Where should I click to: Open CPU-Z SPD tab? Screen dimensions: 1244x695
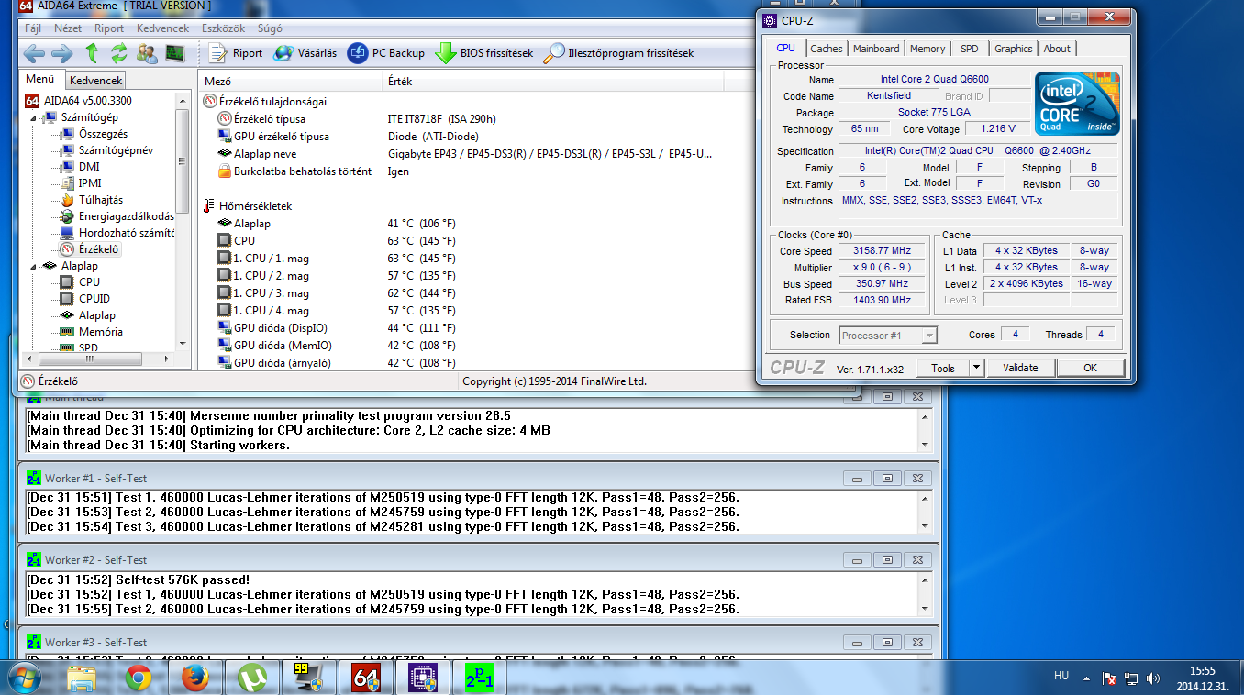pyautogui.click(x=970, y=49)
